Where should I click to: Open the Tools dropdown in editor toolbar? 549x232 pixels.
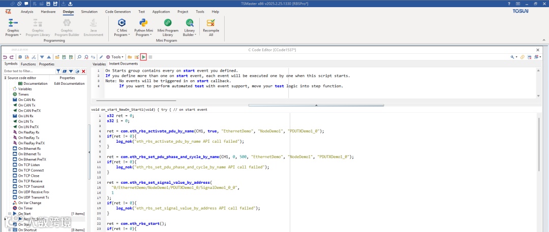(116, 57)
